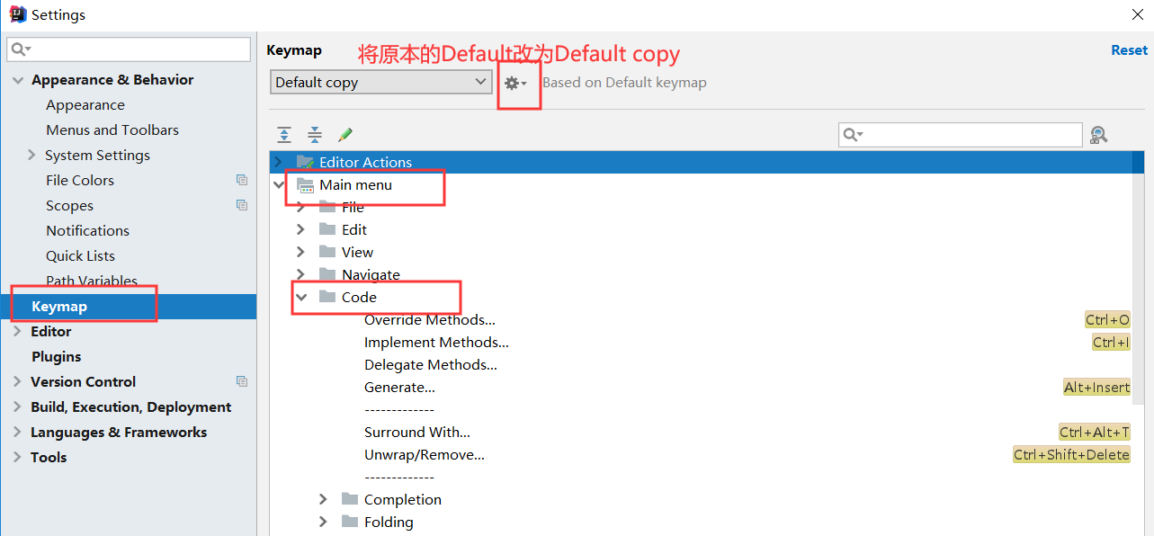1154x536 pixels.
Task: Select Delegate Methods... action
Action: pyautogui.click(x=431, y=365)
